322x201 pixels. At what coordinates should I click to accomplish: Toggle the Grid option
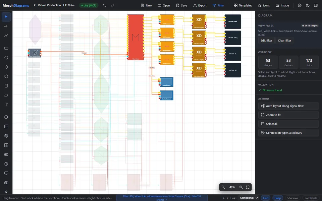[266, 198]
